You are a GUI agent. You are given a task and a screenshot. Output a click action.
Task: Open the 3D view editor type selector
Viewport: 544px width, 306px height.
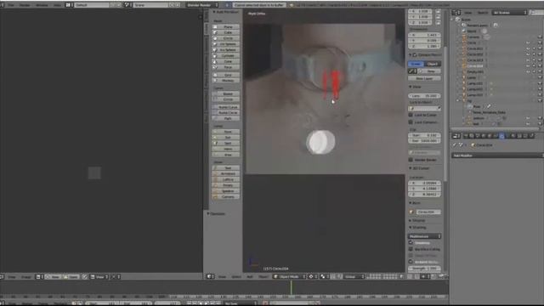click(x=210, y=276)
